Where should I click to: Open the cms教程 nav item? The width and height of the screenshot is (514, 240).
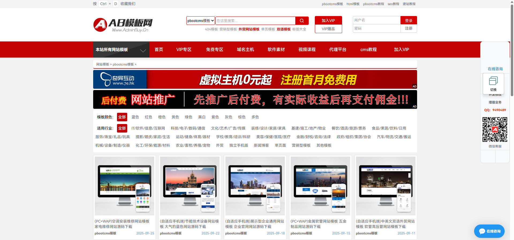(x=368, y=49)
